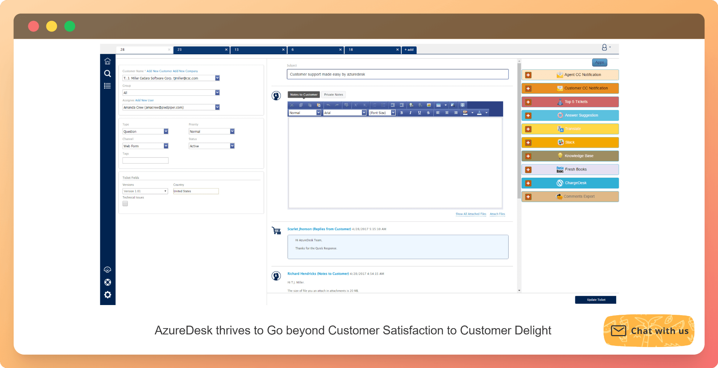This screenshot has width=718, height=368.
Task: Open the paragraph style Normal dropdown
Action: point(318,113)
